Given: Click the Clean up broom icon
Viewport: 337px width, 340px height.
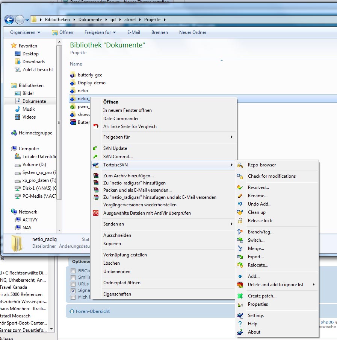Looking at the screenshot, I should 240,212.
